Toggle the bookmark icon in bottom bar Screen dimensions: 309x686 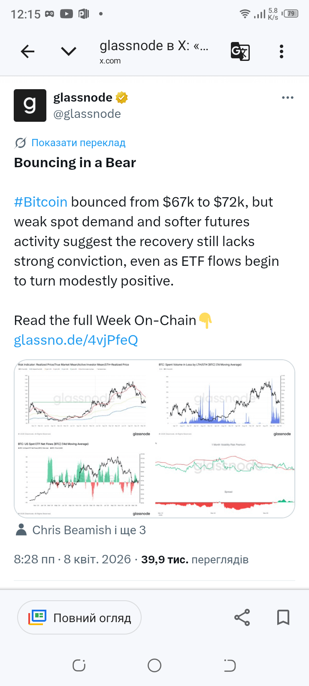[283, 617]
